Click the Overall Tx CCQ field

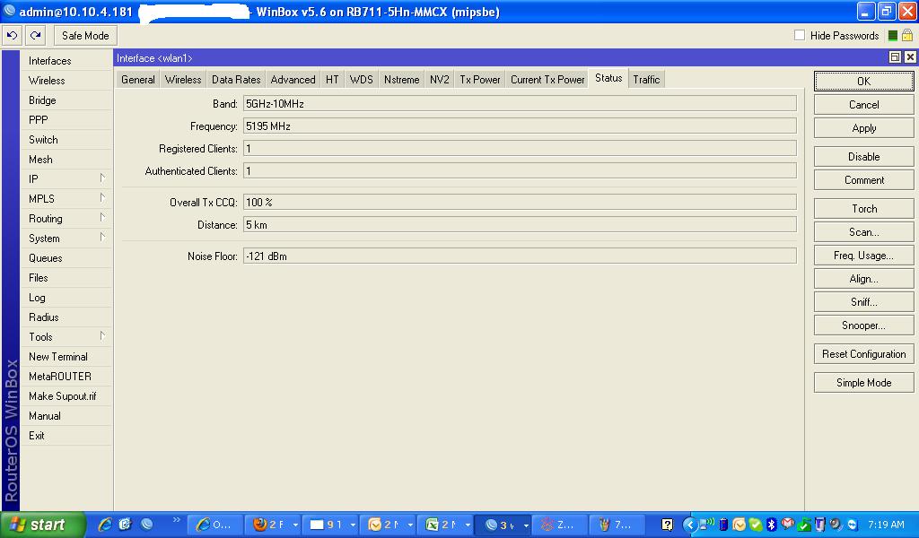coord(520,202)
